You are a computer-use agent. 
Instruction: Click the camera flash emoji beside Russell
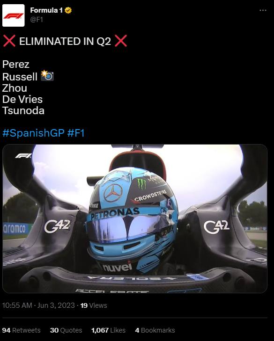47,75
